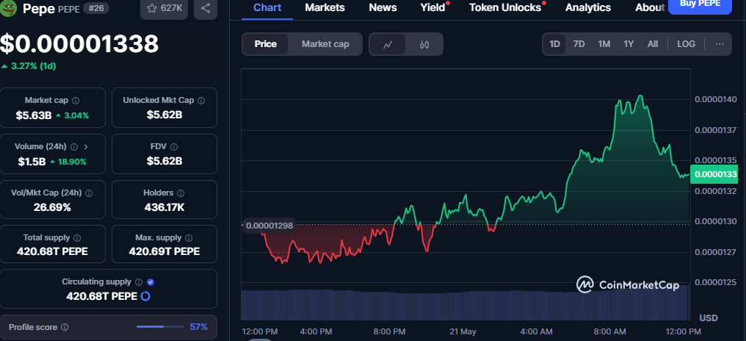Click the green price line peak

(x=640, y=96)
